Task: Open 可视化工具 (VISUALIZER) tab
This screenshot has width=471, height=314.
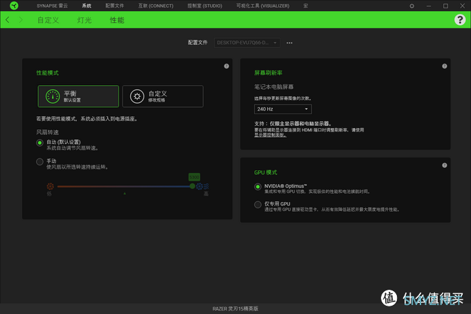Action: [263, 6]
